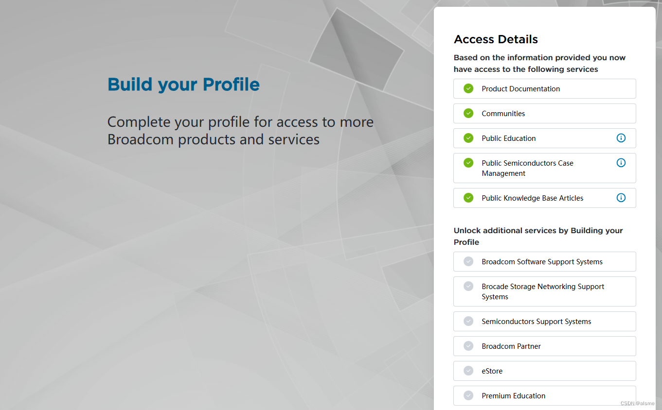The width and height of the screenshot is (662, 410).
Task: Select the Product Documentation label
Action: pyautogui.click(x=521, y=89)
